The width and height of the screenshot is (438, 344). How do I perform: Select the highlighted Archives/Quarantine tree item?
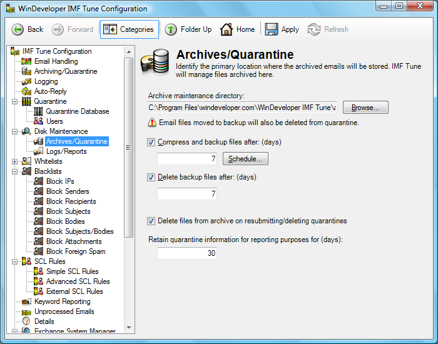click(x=77, y=141)
